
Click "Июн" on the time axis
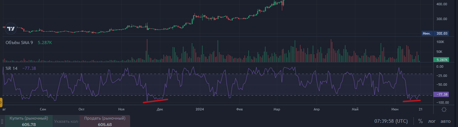(395, 109)
